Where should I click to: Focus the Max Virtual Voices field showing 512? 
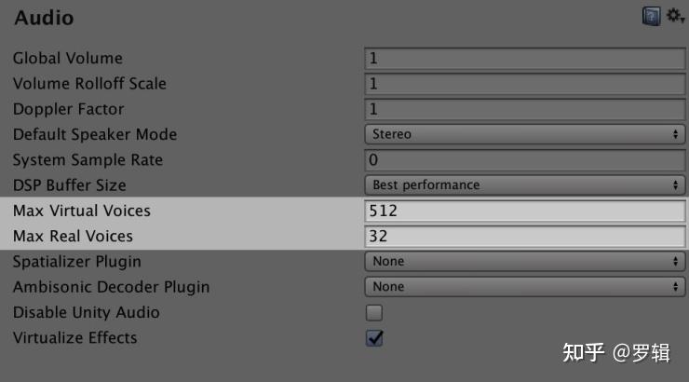tap(524, 211)
